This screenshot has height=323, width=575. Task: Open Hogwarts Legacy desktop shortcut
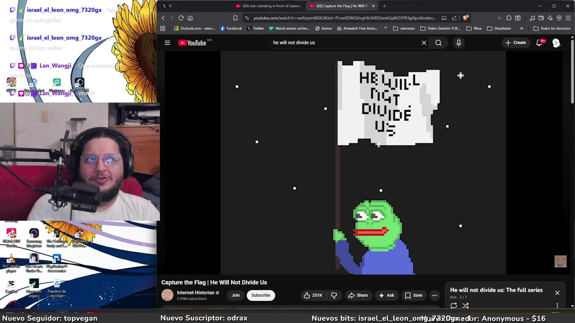34,288
